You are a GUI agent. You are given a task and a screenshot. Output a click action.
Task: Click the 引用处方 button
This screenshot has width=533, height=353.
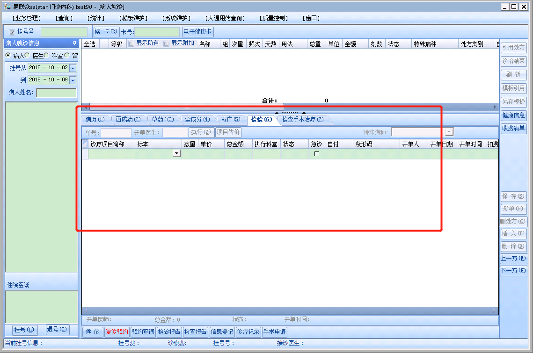pos(514,48)
